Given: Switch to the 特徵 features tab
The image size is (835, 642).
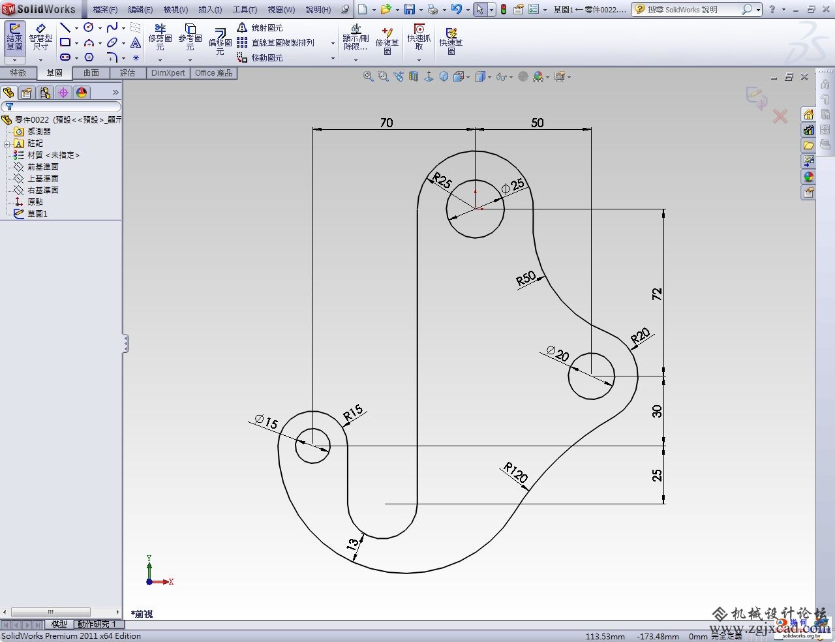Looking at the screenshot, I should pyautogui.click(x=18, y=73).
